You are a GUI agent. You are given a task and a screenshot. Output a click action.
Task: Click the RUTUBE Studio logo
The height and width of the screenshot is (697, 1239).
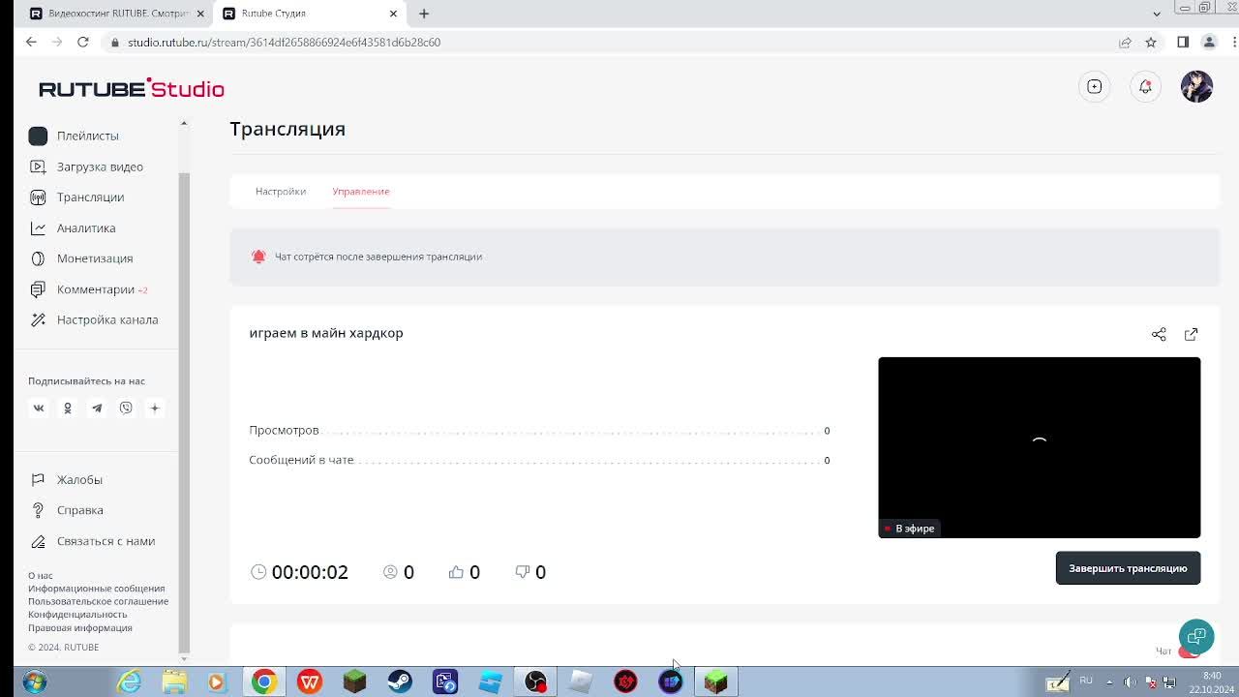(x=132, y=88)
